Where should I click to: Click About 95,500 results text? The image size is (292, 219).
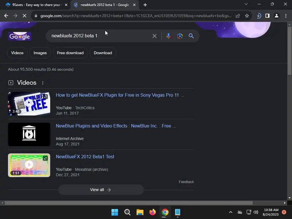click(41, 70)
